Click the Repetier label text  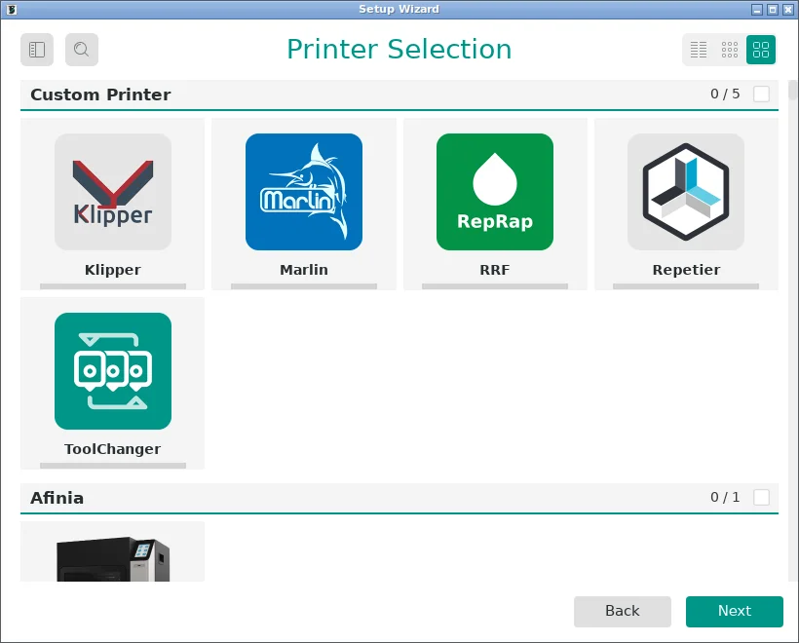pos(686,270)
